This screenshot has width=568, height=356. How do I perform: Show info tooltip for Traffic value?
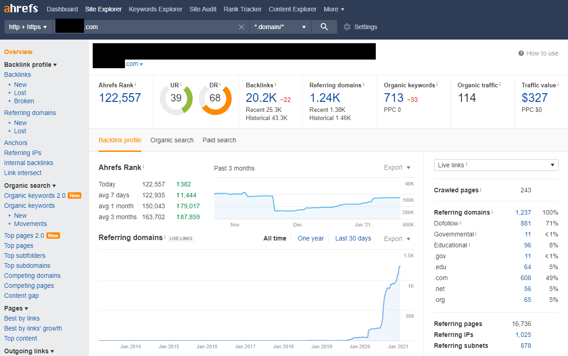click(x=558, y=85)
